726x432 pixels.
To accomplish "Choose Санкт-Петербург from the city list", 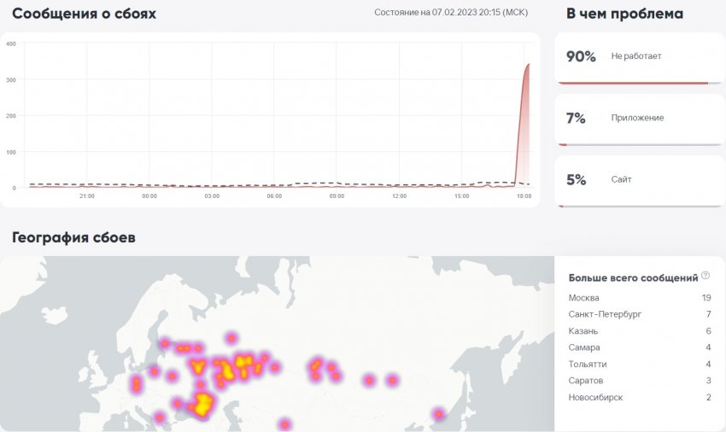I will tap(604, 314).
